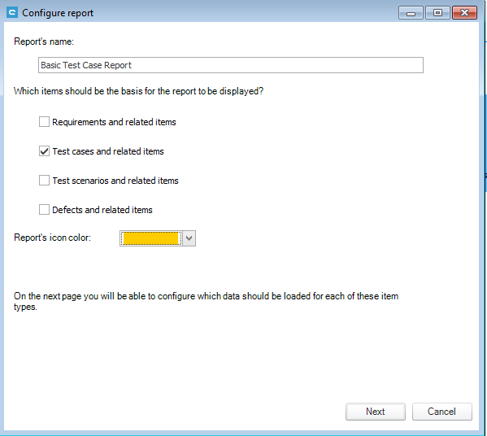Click the 'Requirements and related items' label text

114,122
